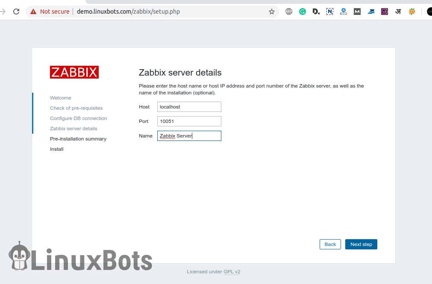Click the Nimbus screenshot extension icon
The height and width of the screenshot is (284, 432).
(330, 12)
